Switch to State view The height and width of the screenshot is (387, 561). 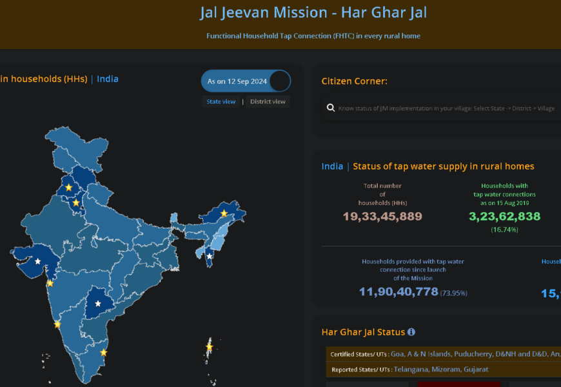(x=221, y=102)
